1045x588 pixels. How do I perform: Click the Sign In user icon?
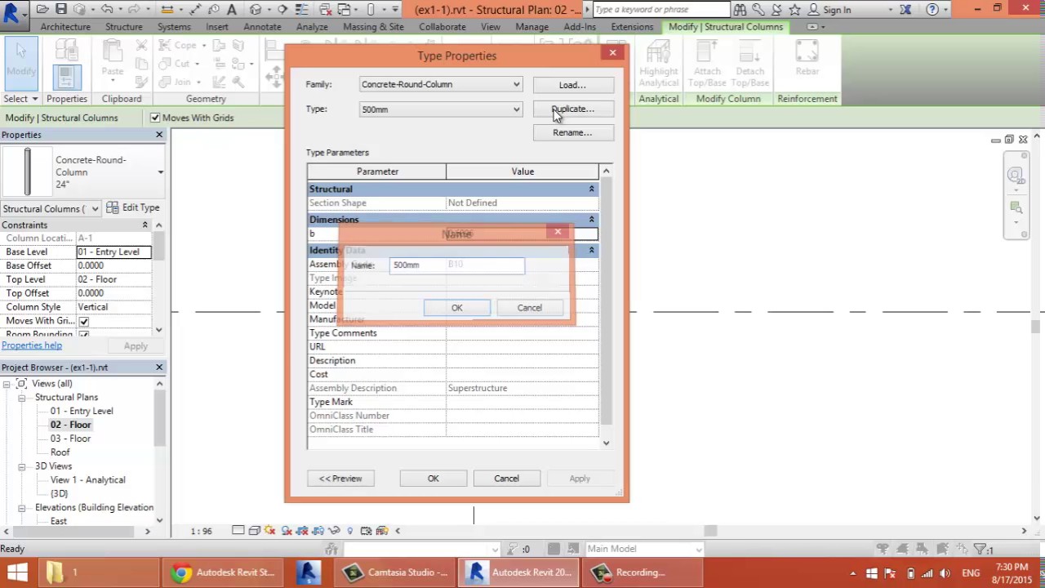813,10
